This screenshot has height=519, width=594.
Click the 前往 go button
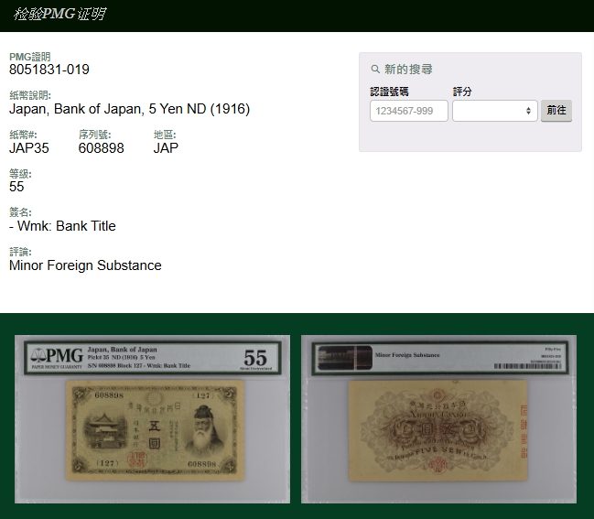[556, 111]
